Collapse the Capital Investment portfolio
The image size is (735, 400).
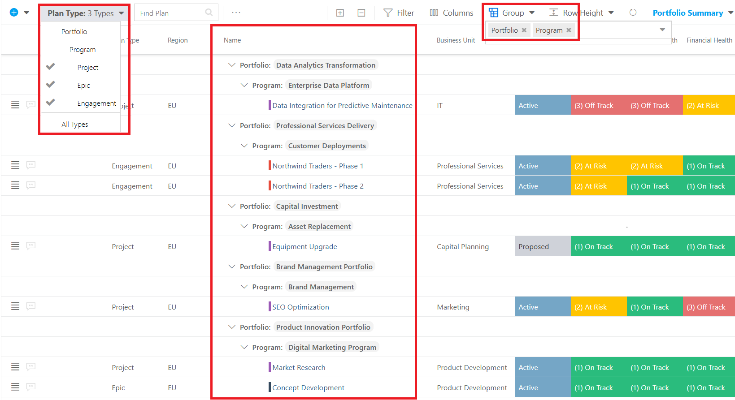pyautogui.click(x=232, y=206)
